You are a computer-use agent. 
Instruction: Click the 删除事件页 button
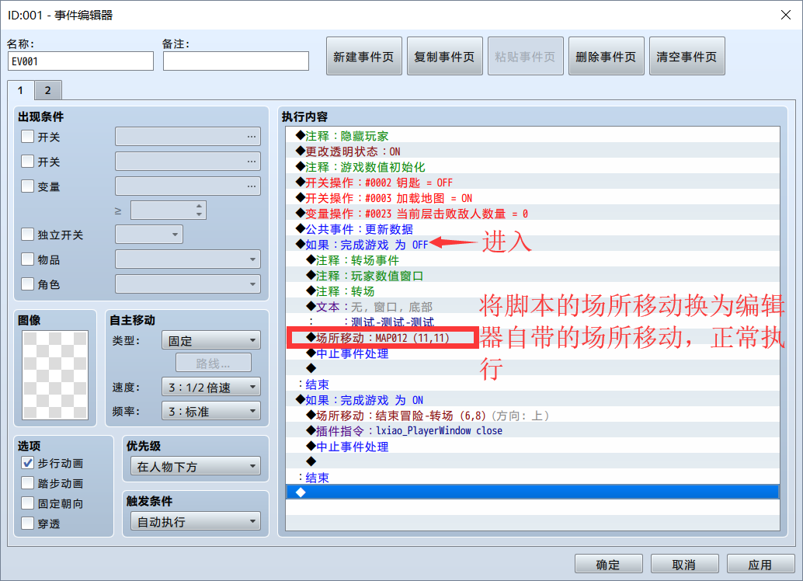click(607, 57)
